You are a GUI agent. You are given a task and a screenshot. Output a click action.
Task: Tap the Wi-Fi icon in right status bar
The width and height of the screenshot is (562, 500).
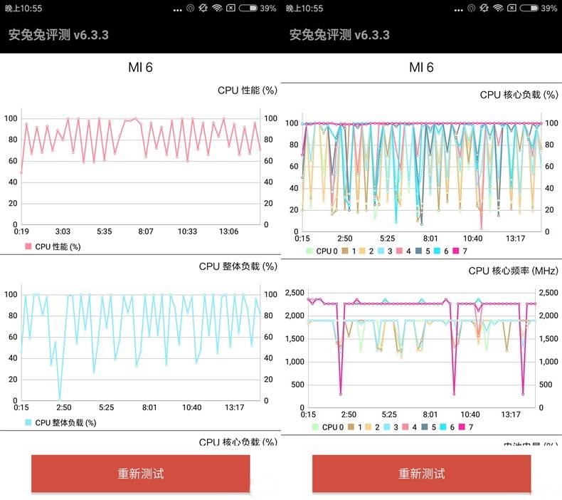click(499, 9)
